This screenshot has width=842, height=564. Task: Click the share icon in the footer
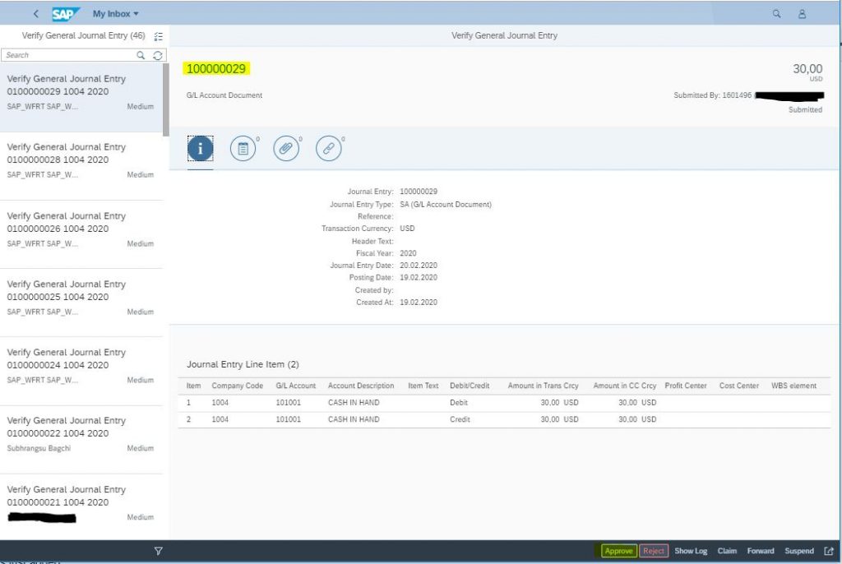click(829, 551)
